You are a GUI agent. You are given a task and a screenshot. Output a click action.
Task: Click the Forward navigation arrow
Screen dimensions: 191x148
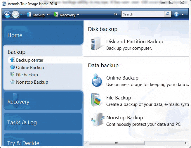point(15,14)
